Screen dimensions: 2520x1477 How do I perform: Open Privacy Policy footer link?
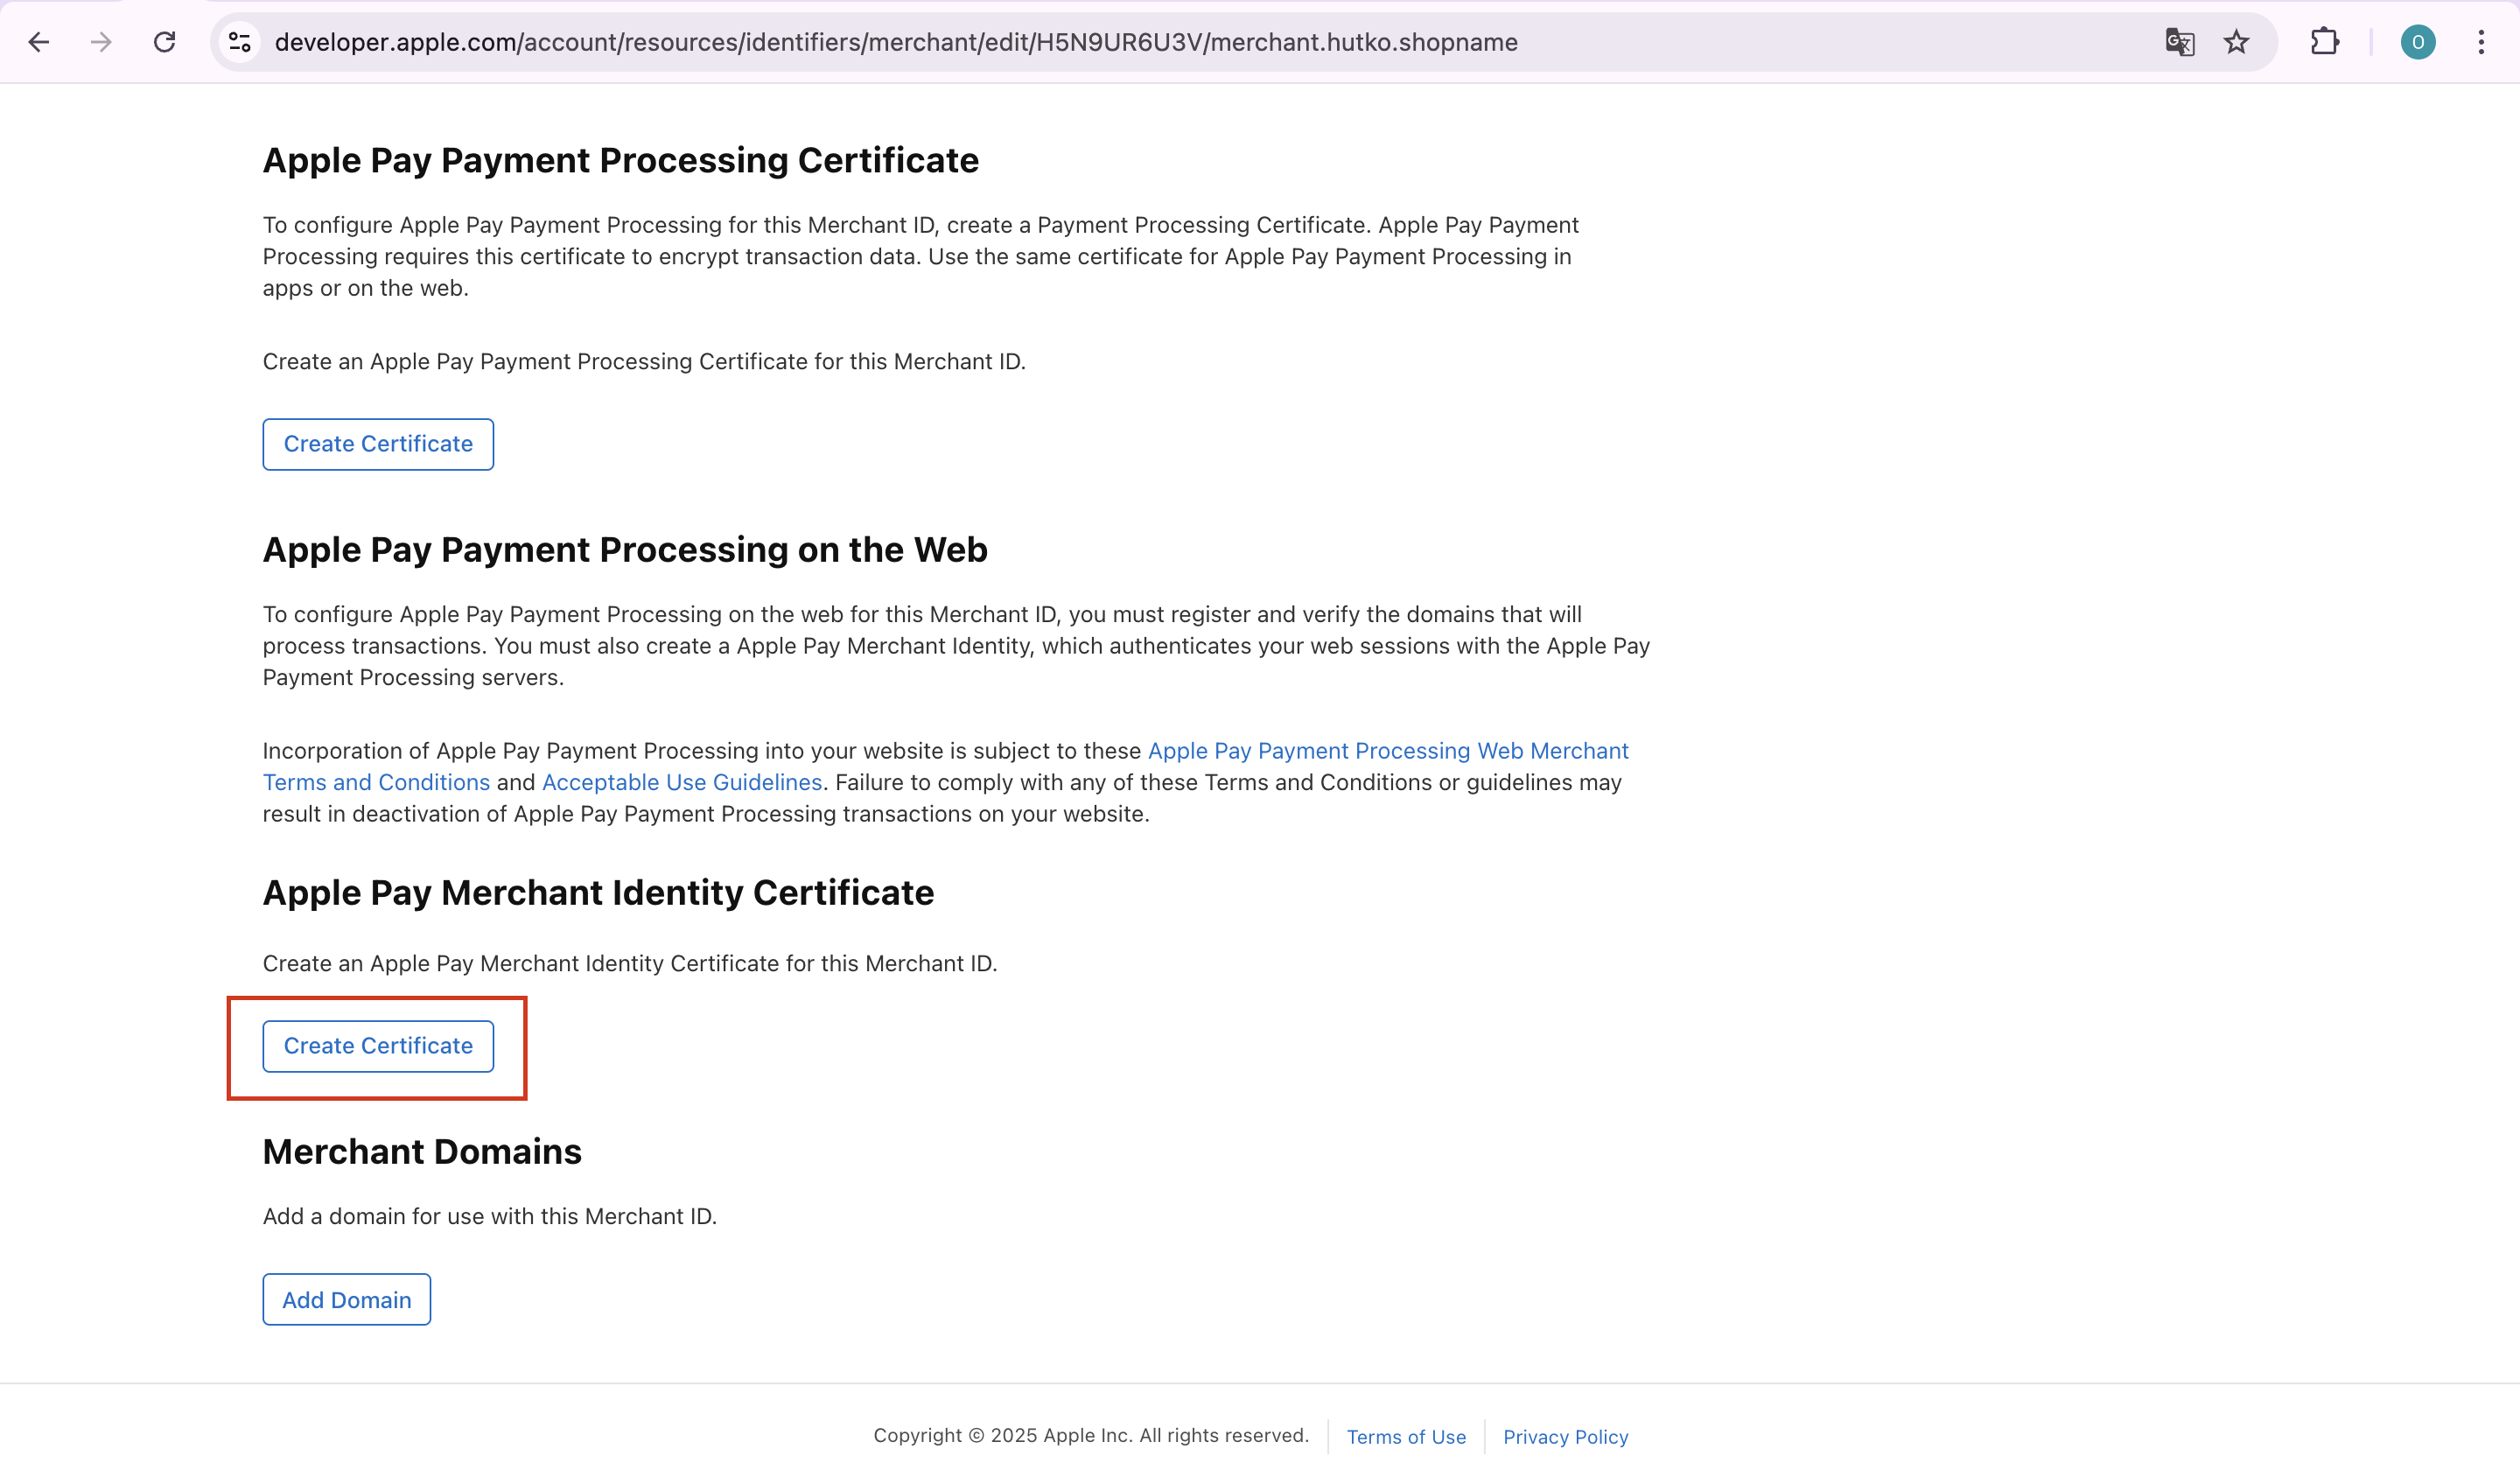tap(1566, 1437)
